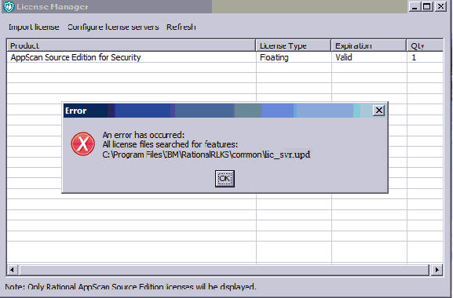This screenshot has height=298, width=453.
Task: Click the left scroll arrow
Action: click(12, 270)
